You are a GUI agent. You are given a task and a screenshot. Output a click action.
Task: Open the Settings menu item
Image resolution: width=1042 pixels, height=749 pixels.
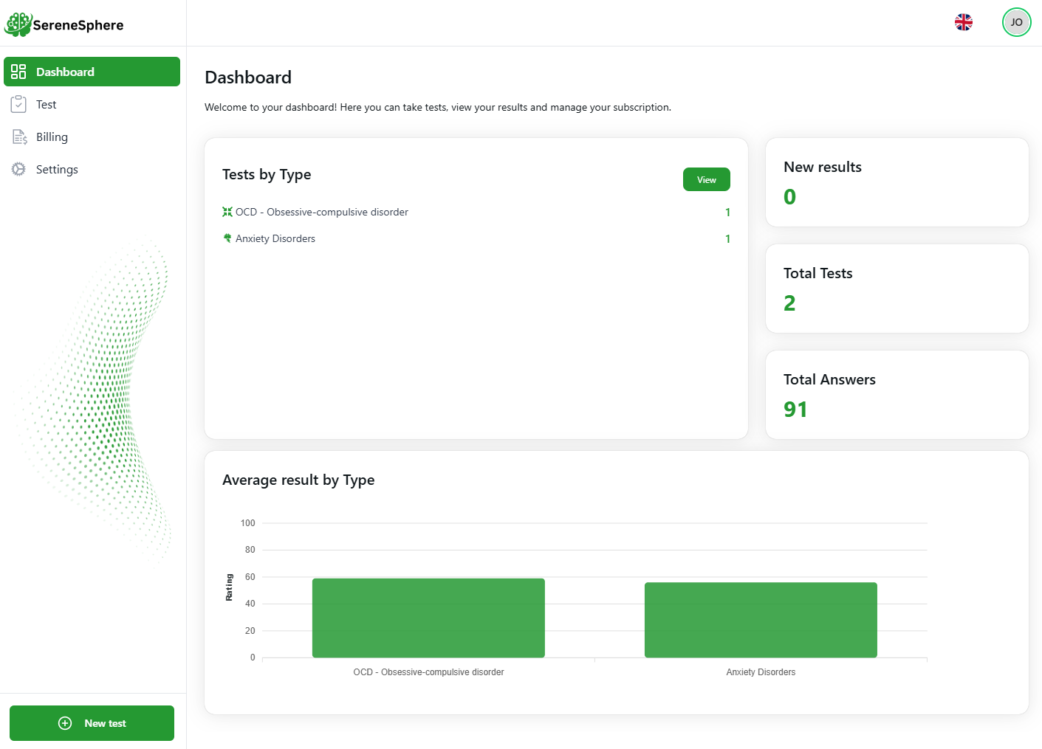[x=57, y=170]
